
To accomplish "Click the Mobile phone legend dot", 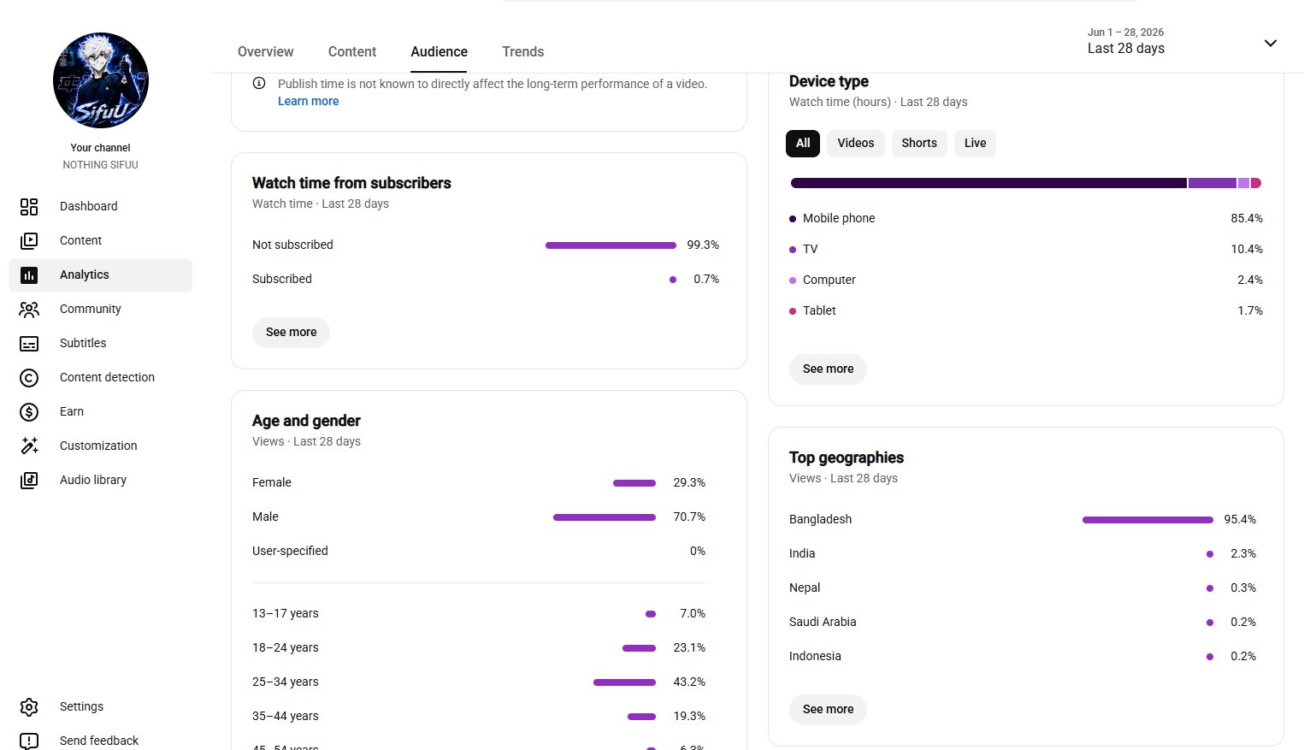I will pos(793,219).
